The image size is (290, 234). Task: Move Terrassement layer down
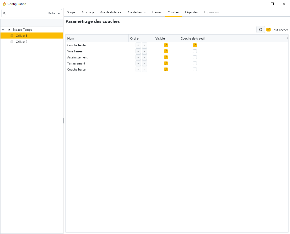[144, 63]
